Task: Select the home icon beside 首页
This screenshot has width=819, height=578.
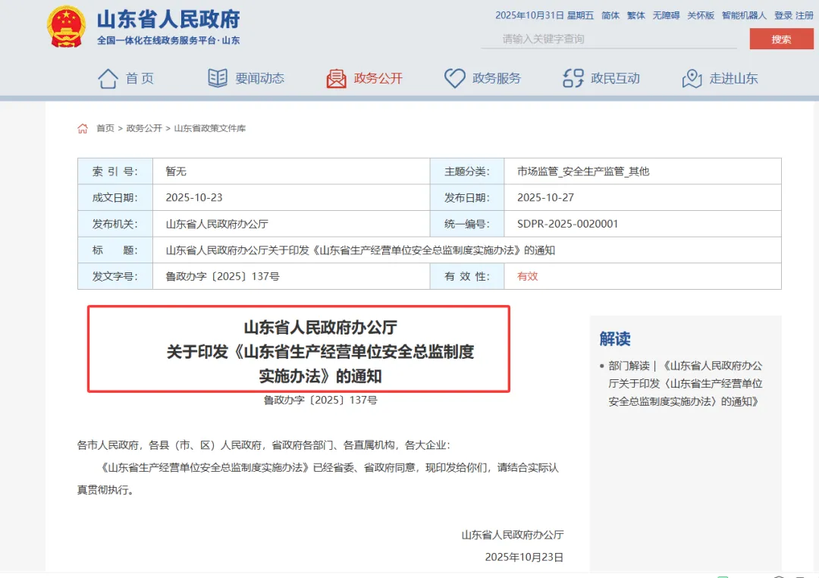Action: [108, 77]
